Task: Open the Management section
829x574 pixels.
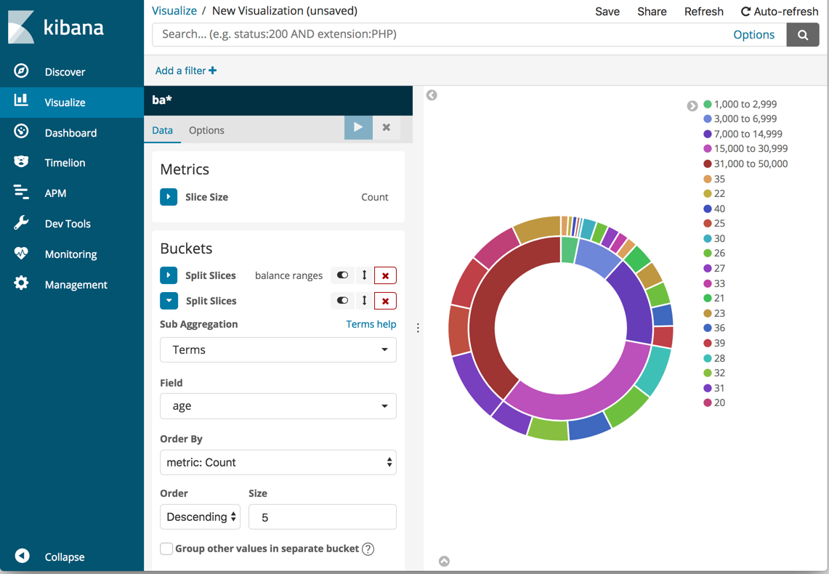Action: click(x=77, y=284)
